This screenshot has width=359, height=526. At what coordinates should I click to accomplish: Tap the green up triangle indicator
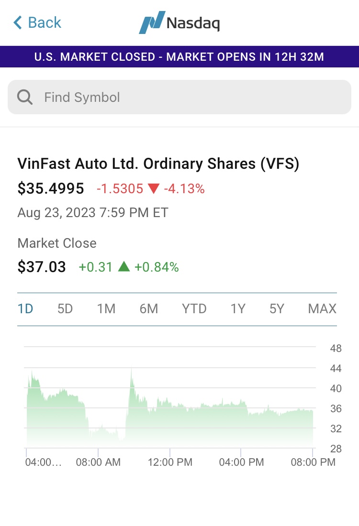123,267
